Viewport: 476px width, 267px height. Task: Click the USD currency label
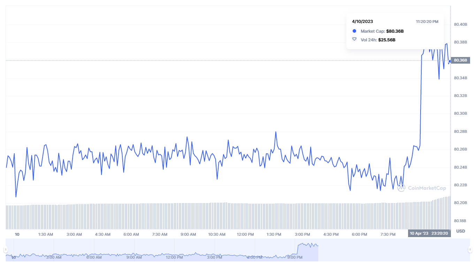pos(460,231)
